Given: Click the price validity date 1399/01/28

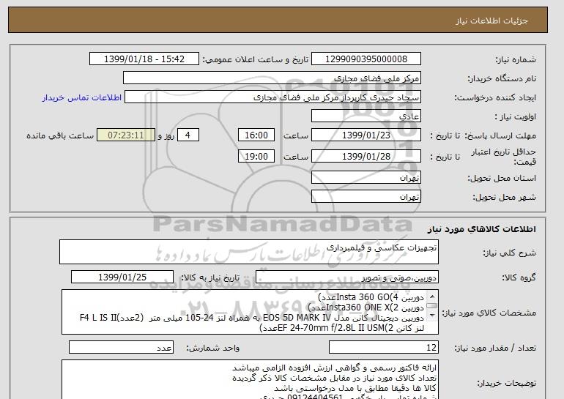Looking at the screenshot, I should (x=366, y=156).
